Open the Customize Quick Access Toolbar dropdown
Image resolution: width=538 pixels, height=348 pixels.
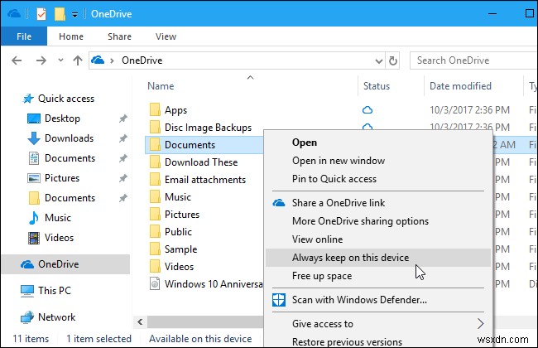tap(74, 14)
